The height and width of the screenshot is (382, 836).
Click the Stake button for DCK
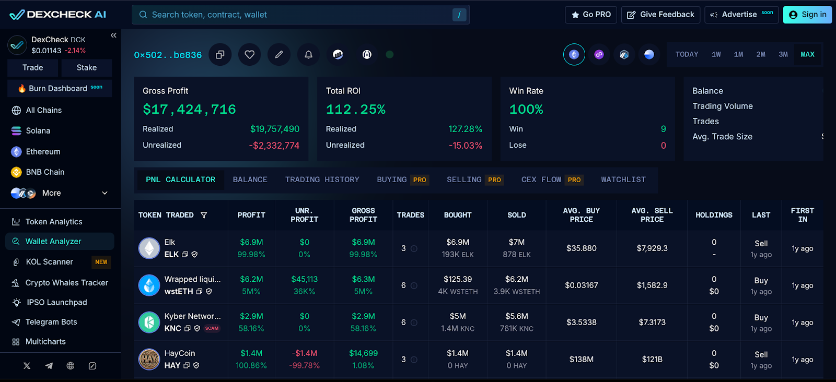click(x=87, y=68)
